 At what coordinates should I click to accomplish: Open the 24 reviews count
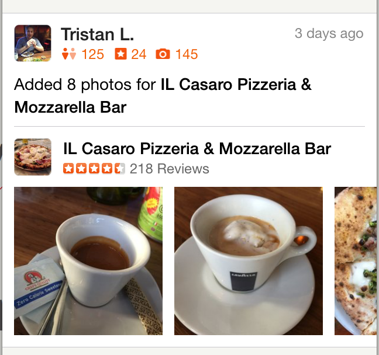(139, 54)
